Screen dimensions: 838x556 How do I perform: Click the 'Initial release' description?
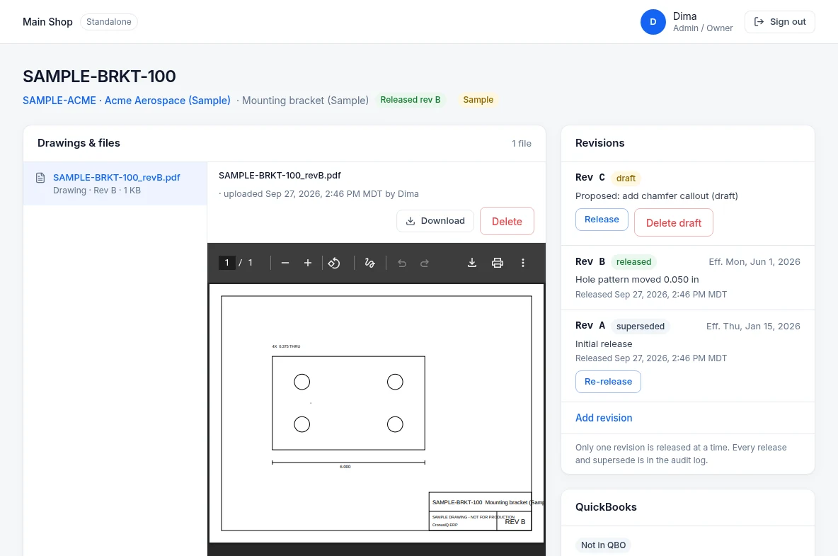click(604, 344)
